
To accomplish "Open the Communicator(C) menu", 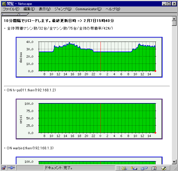I will 89,9.
